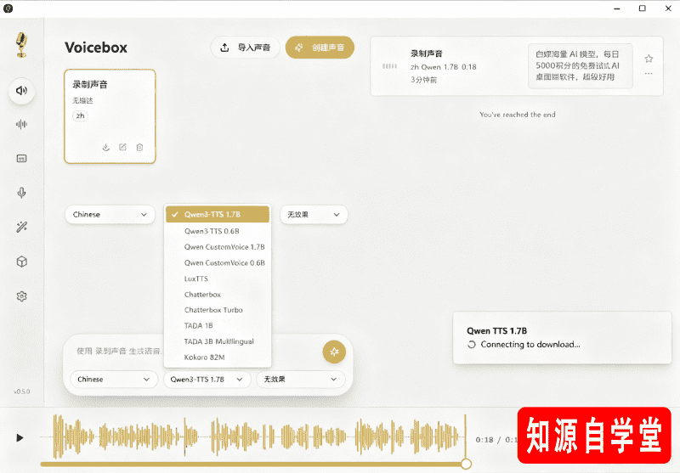Screen dimensions: 680x473
Task: Choose Kokoro 82M model option
Action: (x=218, y=358)
